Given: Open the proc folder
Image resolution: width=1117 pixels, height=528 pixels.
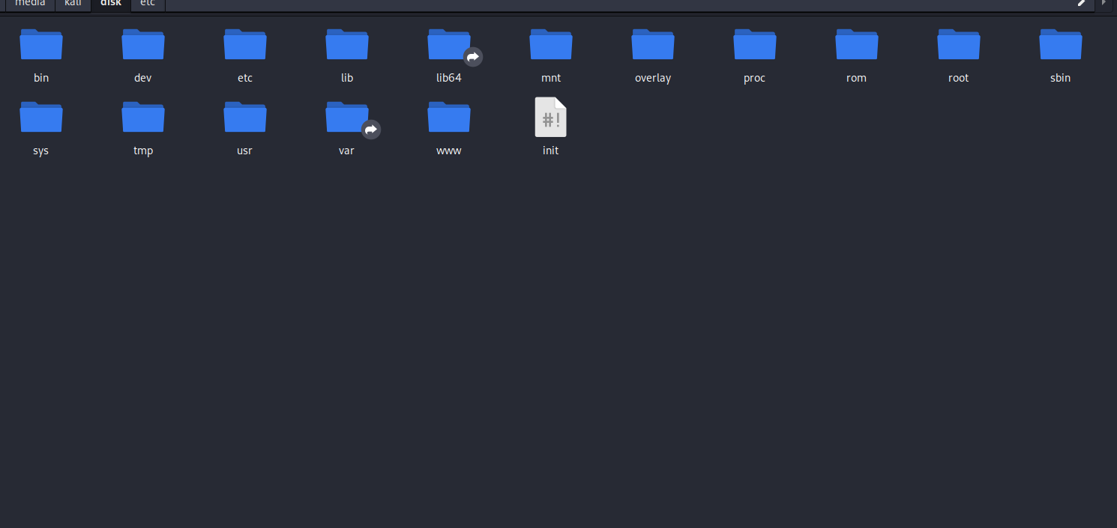Looking at the screenshot, I should tap(755, 44).
